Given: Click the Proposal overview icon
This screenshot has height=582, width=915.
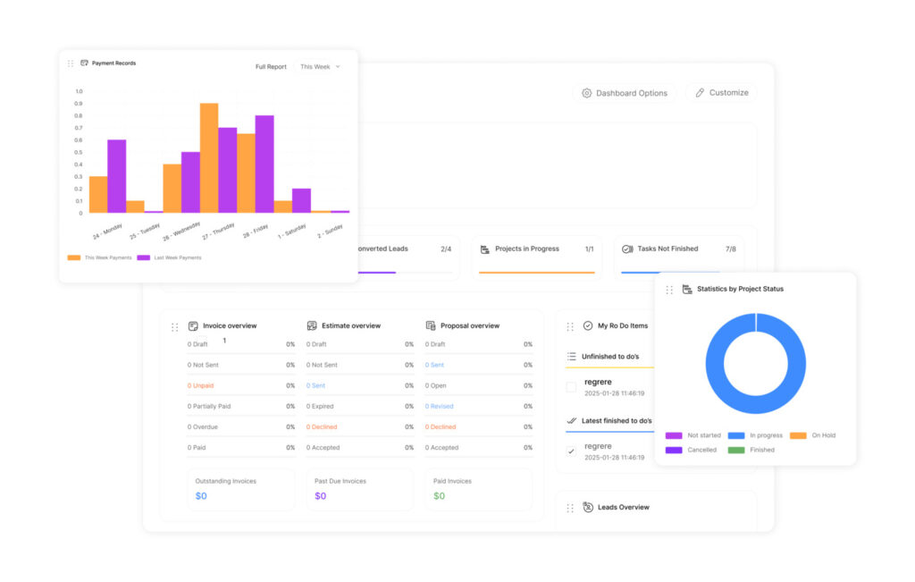Looking at the screenshot, I should point(431,326).
